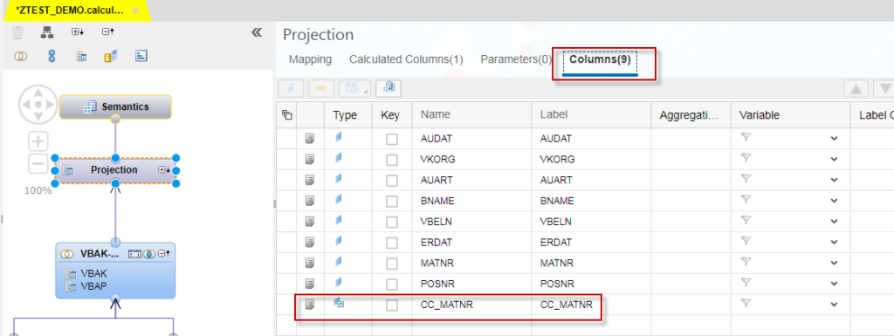The height and width of the screenshot is (336, 894).
Task: Click the zoom out minus button
Action: 38,164
